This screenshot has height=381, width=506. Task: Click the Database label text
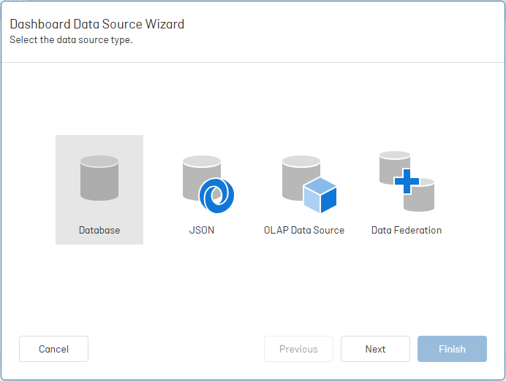(x=99, y=230)
